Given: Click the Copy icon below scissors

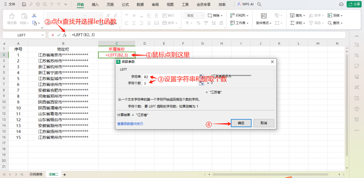Looking at the screenshot, I should click(34, 23).
